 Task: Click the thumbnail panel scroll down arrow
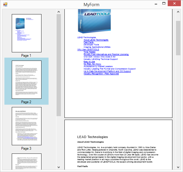coord(59,167)
